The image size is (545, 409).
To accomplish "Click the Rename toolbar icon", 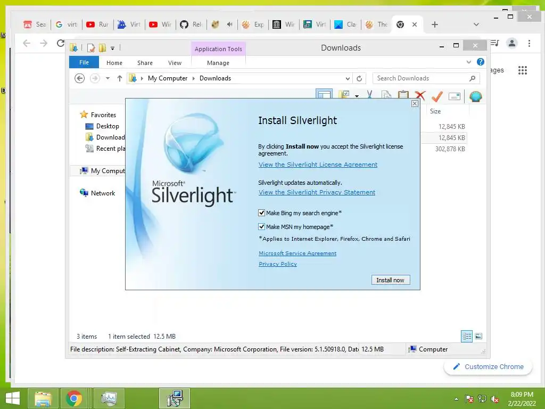I will tap(455, 96).
